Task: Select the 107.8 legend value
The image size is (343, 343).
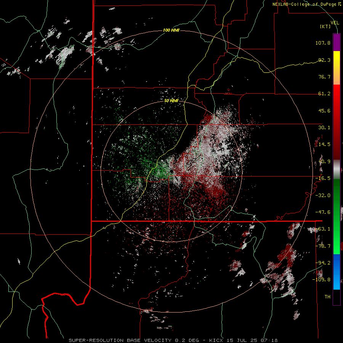Action: 323,43
